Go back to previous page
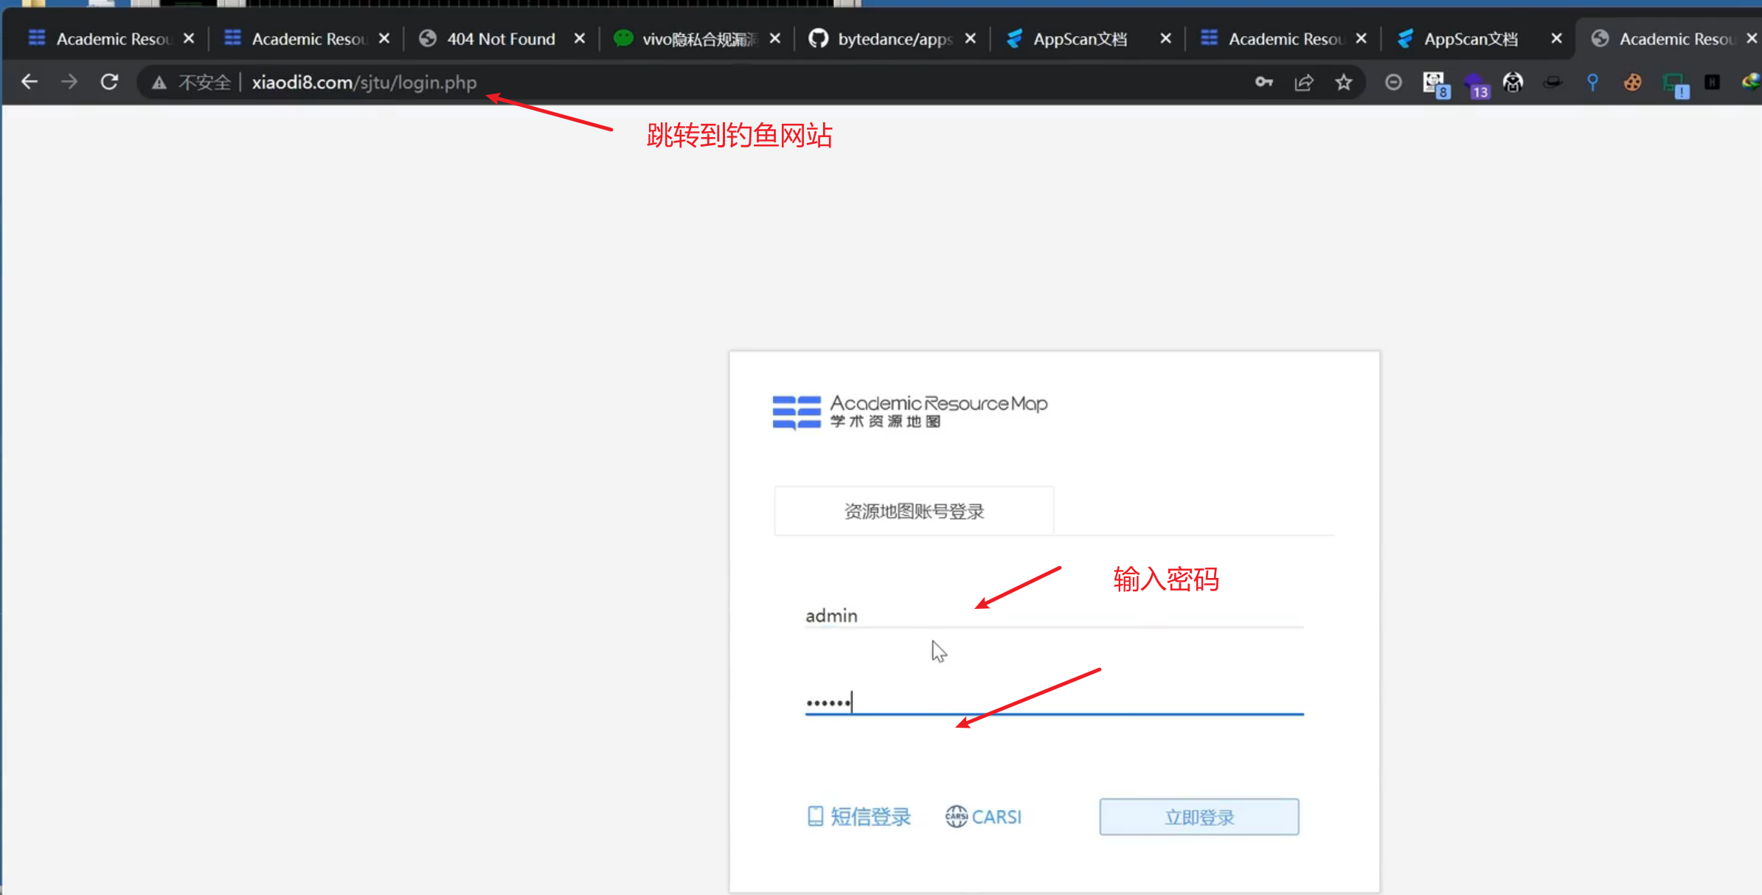 tap(30, 82)
